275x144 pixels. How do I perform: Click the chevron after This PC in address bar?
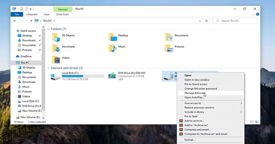[x=54, y=21]
